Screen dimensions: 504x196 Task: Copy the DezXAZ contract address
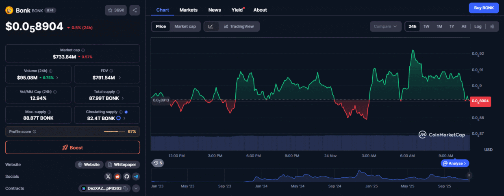tap(126, 188)
